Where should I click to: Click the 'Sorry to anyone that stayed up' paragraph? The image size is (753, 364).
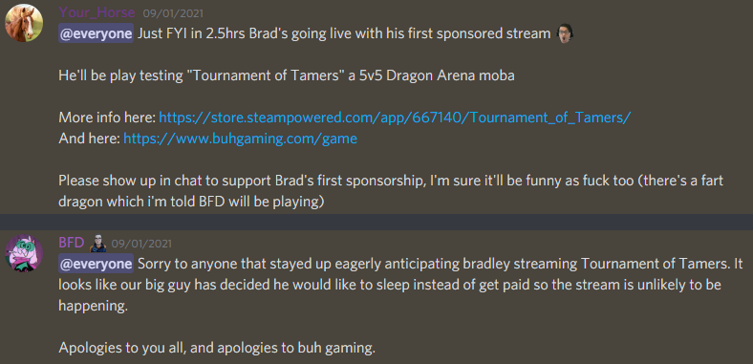(x=400, y=285)
